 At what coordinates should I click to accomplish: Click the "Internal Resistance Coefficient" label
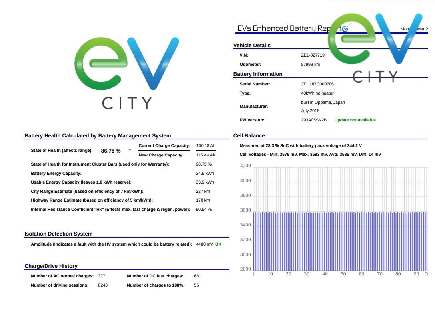click(x=110, y=210)
